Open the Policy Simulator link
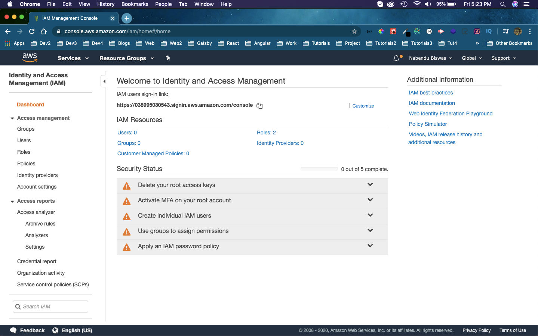 [428, 124]
